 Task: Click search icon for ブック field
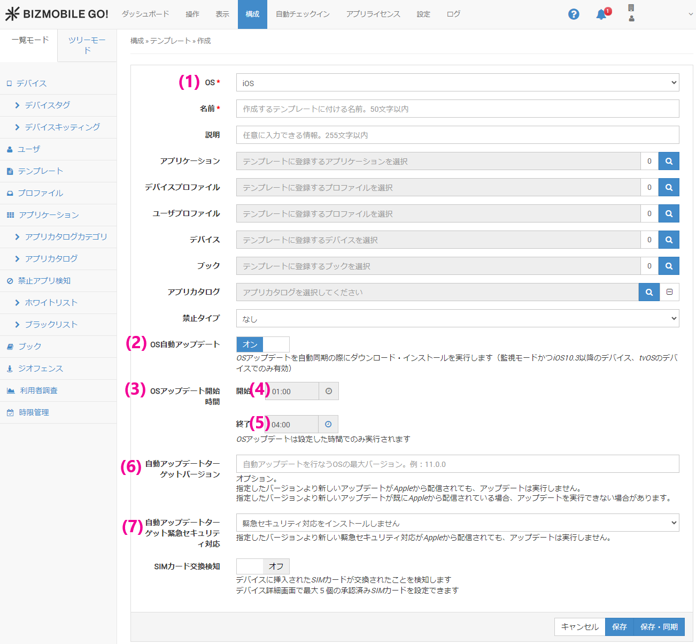tap(669, 266)
